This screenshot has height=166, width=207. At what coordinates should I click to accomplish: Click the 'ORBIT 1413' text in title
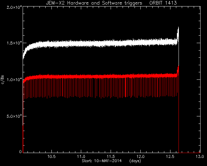click(163, 3)
